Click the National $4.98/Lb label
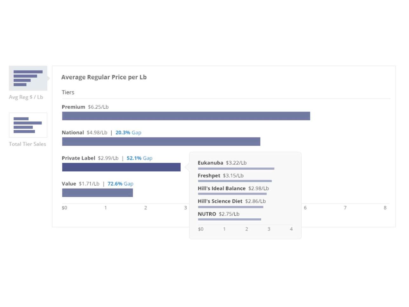The height and width of the screenshot is (307, 409). coord(84,133)
